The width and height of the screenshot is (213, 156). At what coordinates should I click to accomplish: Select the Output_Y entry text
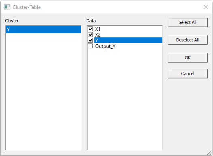point(105,46)
